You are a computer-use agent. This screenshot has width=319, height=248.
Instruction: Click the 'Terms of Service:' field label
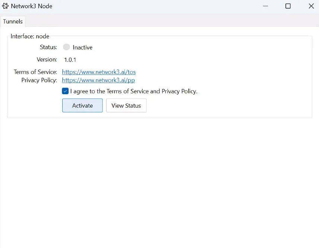pyautogui.click(x=35, y=72)
